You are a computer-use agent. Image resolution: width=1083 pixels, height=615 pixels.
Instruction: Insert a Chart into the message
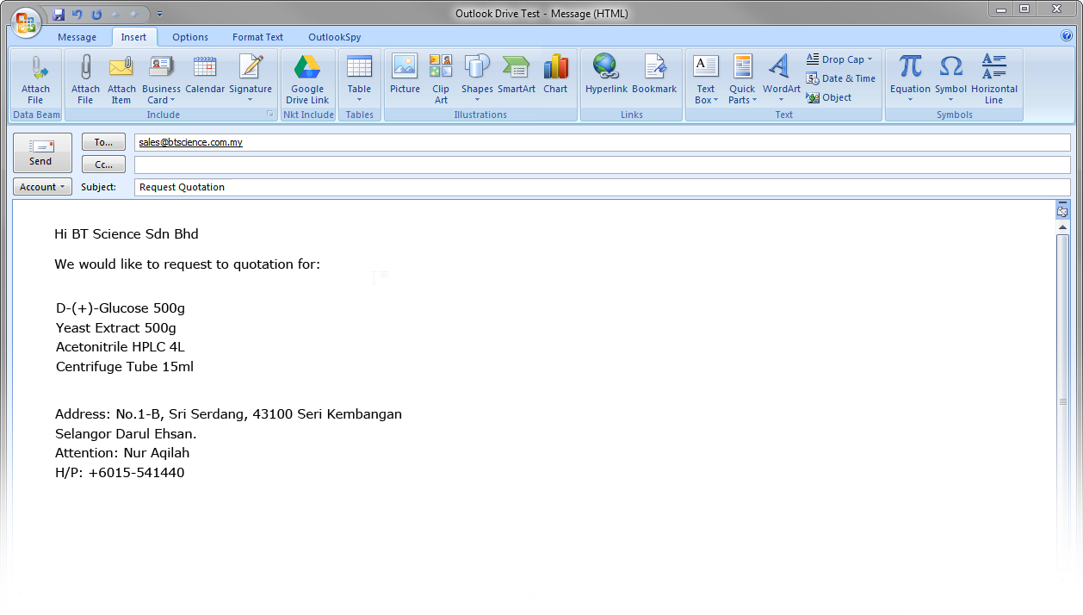point(555,68)
